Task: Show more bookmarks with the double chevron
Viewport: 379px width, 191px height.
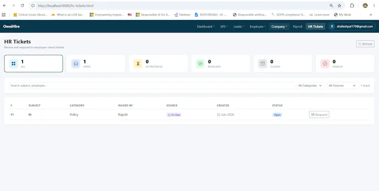Action: (371, 15)
